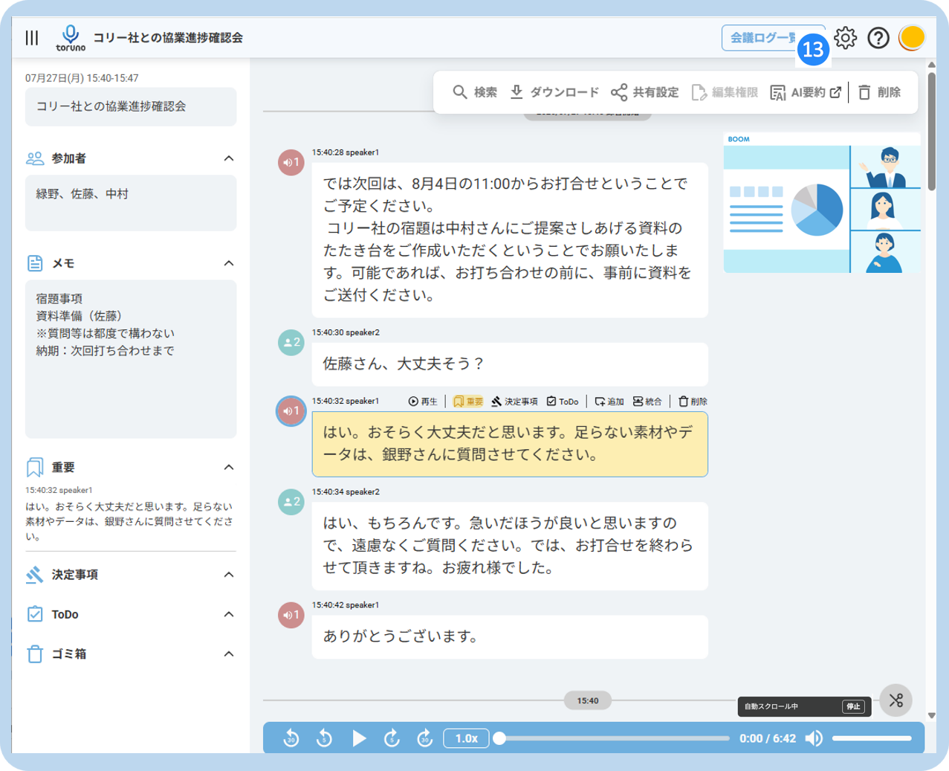Rewind 30 seconds
Image resolution: width=949 pixels, height=771 pixels.
291,738
